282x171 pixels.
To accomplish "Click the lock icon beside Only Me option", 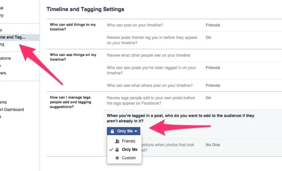I will click(117, 150).
